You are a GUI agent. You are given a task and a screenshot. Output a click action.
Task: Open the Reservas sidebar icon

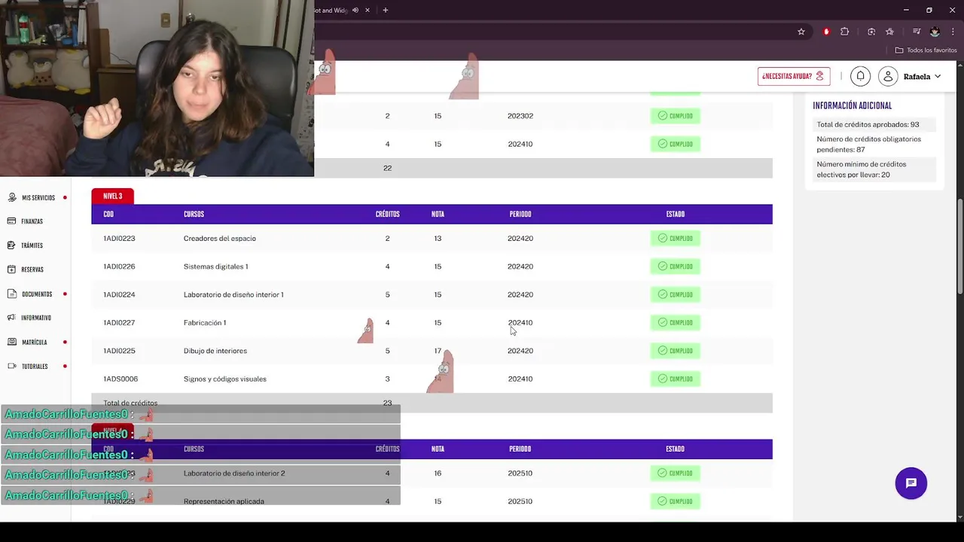[12, 269]
